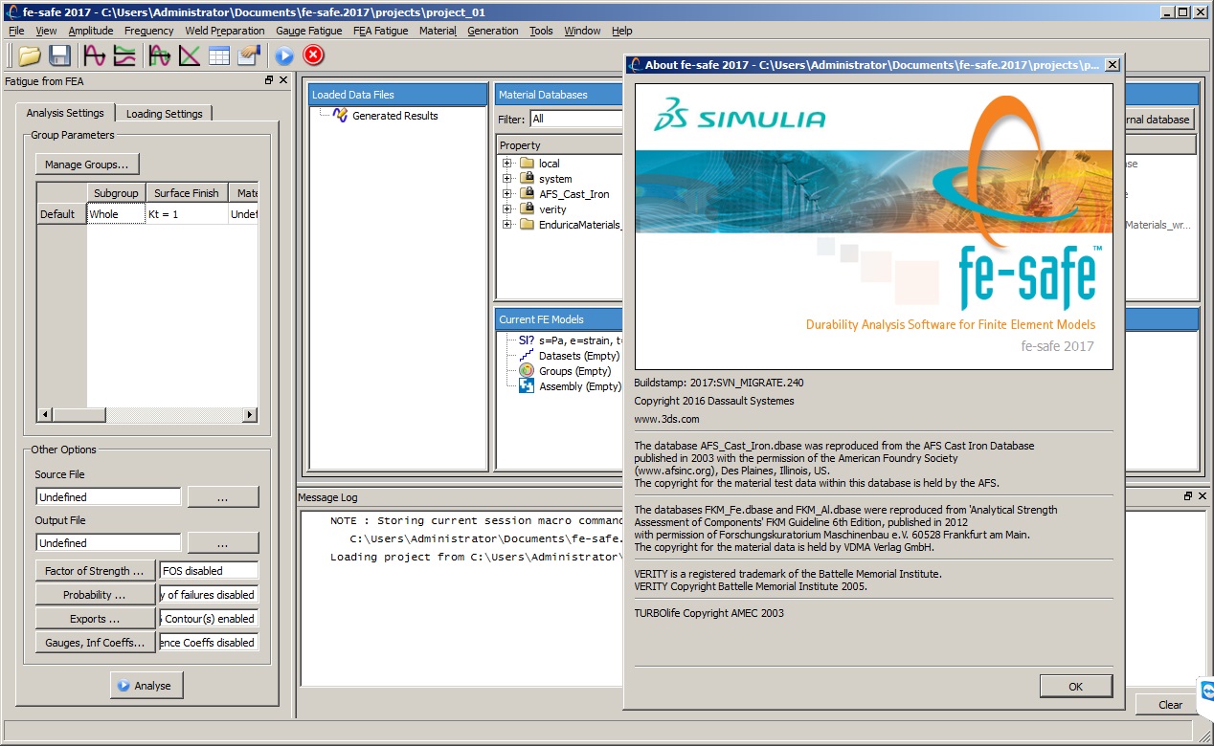Viewport: 1214px width, 746px height.
Task: Click the Manage Groups button
Action: click(x=86, y=165)
